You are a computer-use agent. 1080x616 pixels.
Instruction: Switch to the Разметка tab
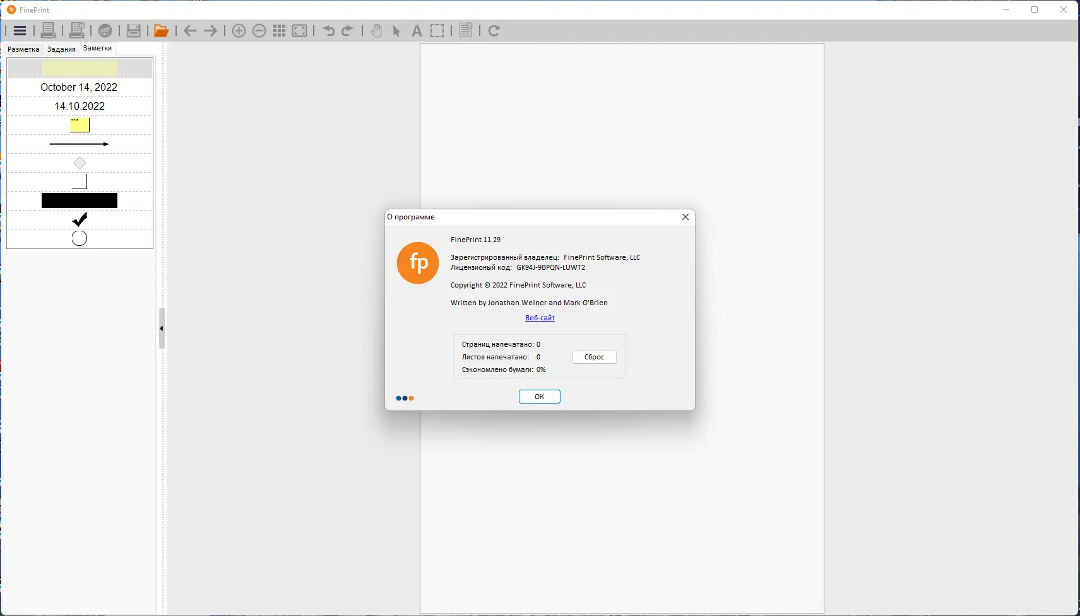[x=23, y=49]
